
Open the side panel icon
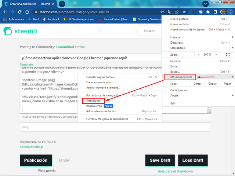coord(215,12)
